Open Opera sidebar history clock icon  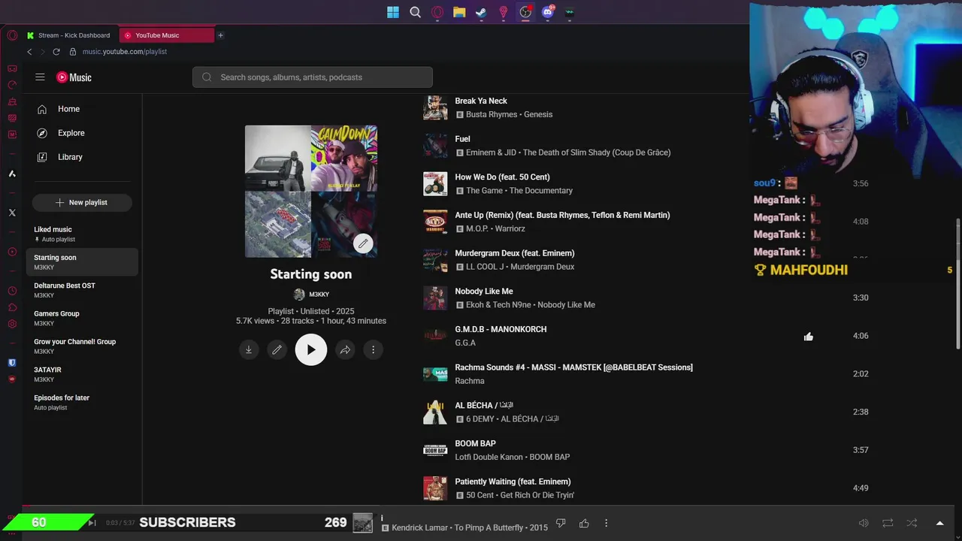click(x=12, y=291)
